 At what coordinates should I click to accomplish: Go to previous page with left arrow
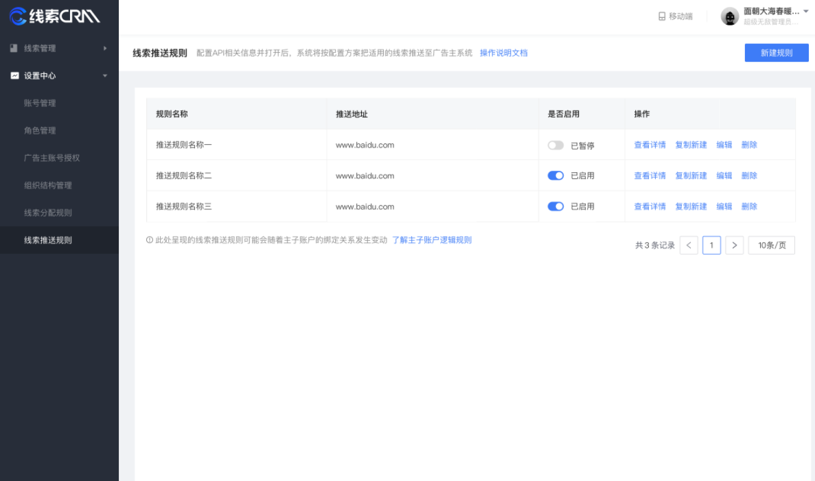(x=689, y=245)
